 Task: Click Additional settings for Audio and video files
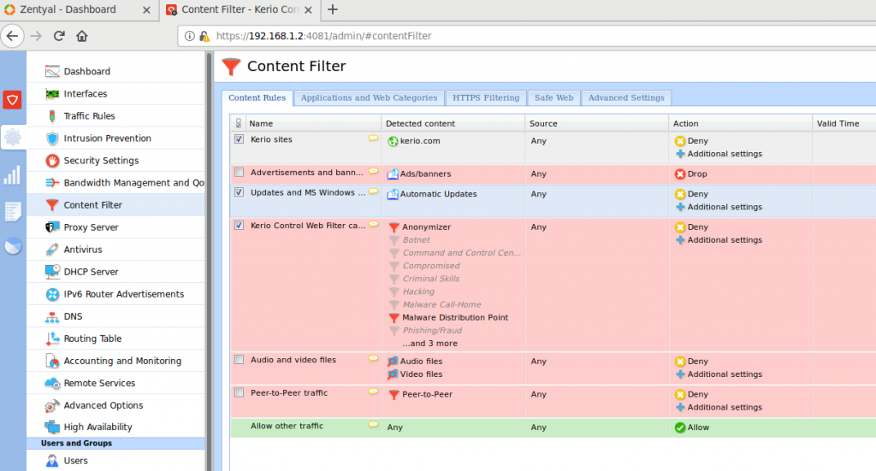click(725, 374)
